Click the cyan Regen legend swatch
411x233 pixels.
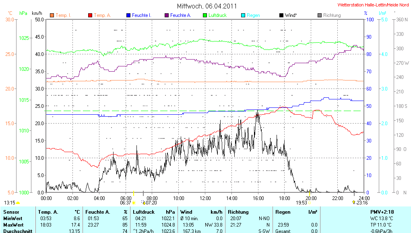click(x=243, y=15)
